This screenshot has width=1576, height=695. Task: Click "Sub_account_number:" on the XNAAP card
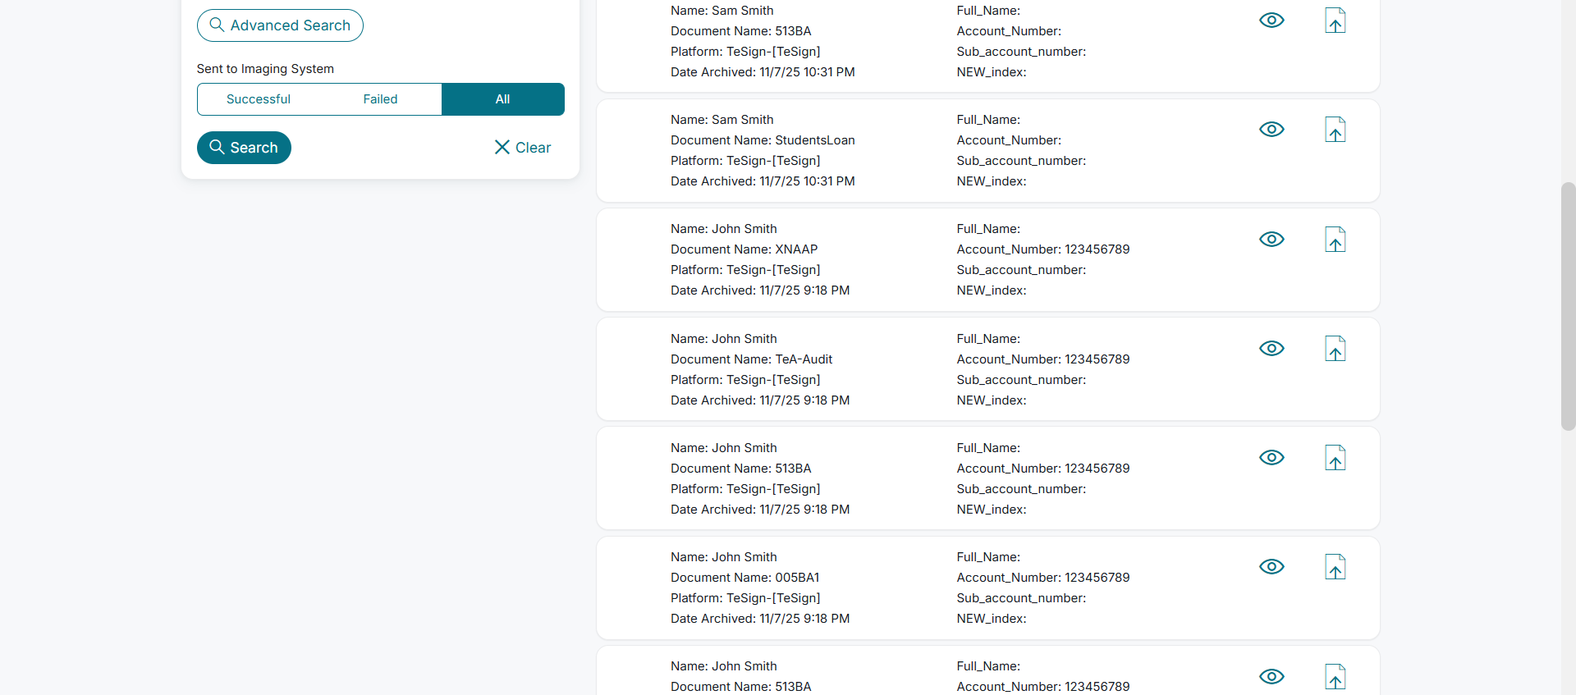(x=1021, y=270)
